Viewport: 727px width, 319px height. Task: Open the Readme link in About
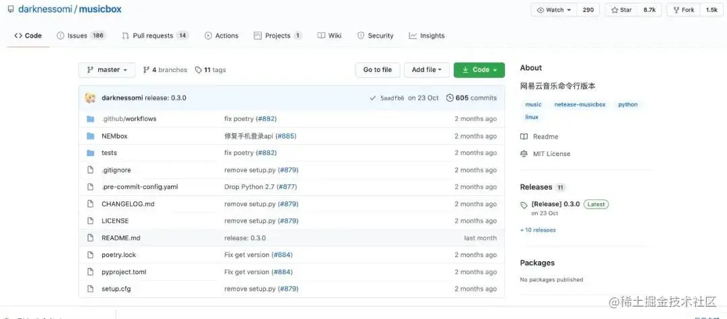[x=539, y=137]
